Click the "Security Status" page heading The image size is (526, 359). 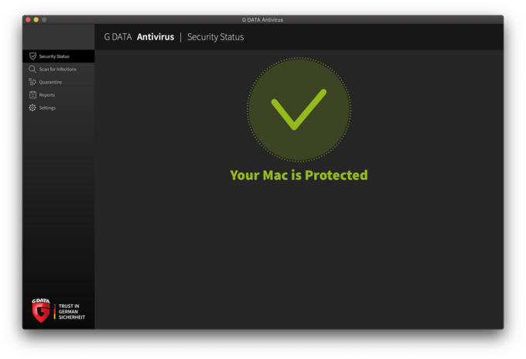tap(215, 37)
